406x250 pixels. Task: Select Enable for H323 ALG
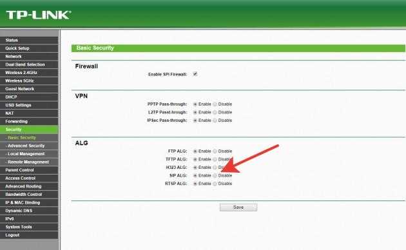(195, 168)
